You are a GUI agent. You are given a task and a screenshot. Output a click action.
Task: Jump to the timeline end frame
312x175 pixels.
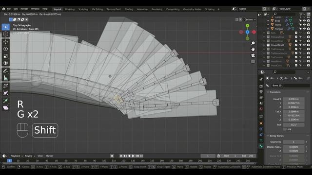(x=141, y=156)
